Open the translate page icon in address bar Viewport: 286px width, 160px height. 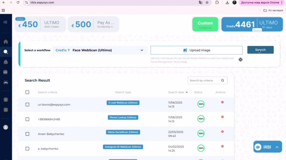point(200,3)
